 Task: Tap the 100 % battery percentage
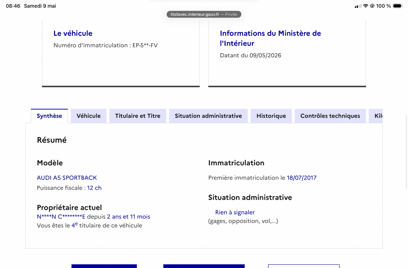384,6
